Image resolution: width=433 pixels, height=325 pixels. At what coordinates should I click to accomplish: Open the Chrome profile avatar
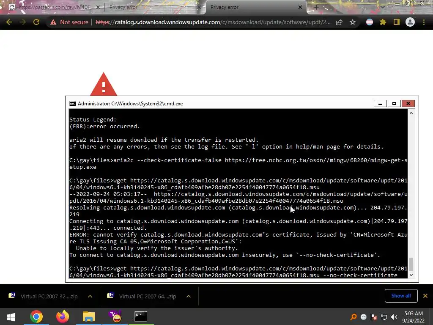(410, 22)
